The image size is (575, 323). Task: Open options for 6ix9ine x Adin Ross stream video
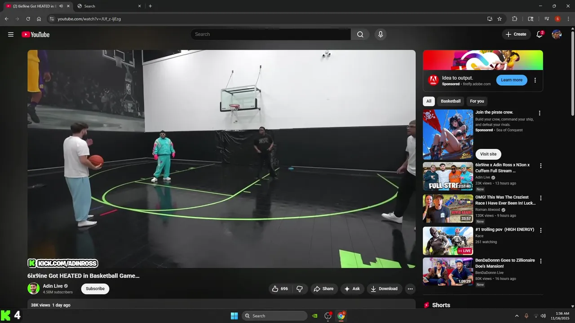tap(541, 166)
